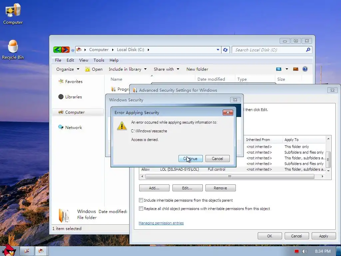Click Continue in the error dialog
Screen dimensions: 341x256
click(x=190, y=158)
